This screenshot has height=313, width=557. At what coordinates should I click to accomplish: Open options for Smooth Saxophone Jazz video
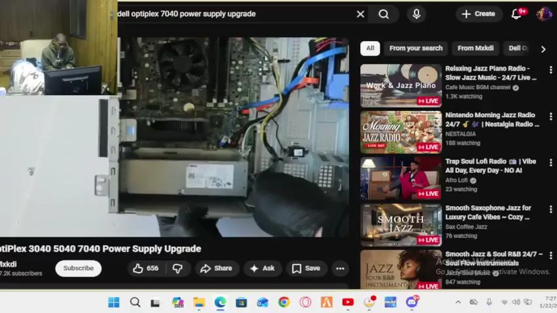(x=551, y=209)
